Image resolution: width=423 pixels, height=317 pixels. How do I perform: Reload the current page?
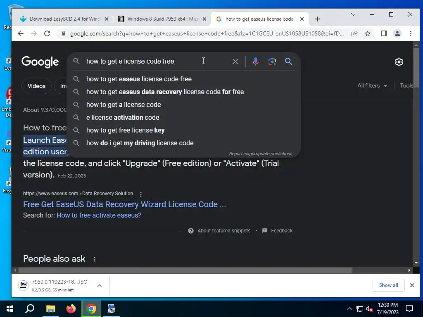click(47, 33)
